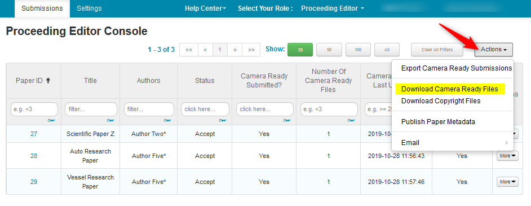Show All rows
Viewport: 531px width, 206px height.
pos(387,50)
